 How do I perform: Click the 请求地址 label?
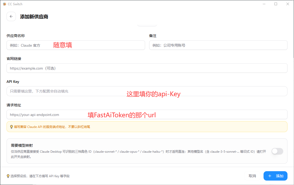pos(14,105)
